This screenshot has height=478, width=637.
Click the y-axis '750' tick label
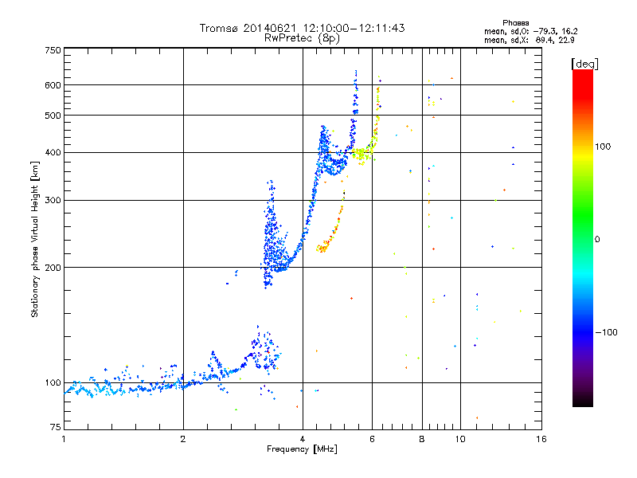53,50
